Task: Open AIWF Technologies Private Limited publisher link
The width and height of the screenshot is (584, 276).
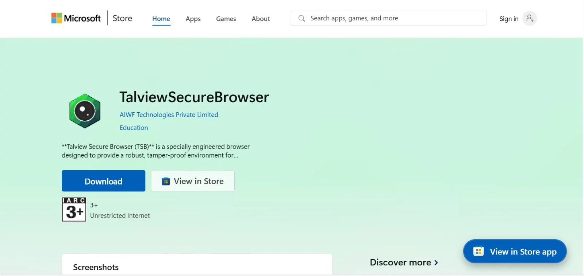Action: pos(169,114)
